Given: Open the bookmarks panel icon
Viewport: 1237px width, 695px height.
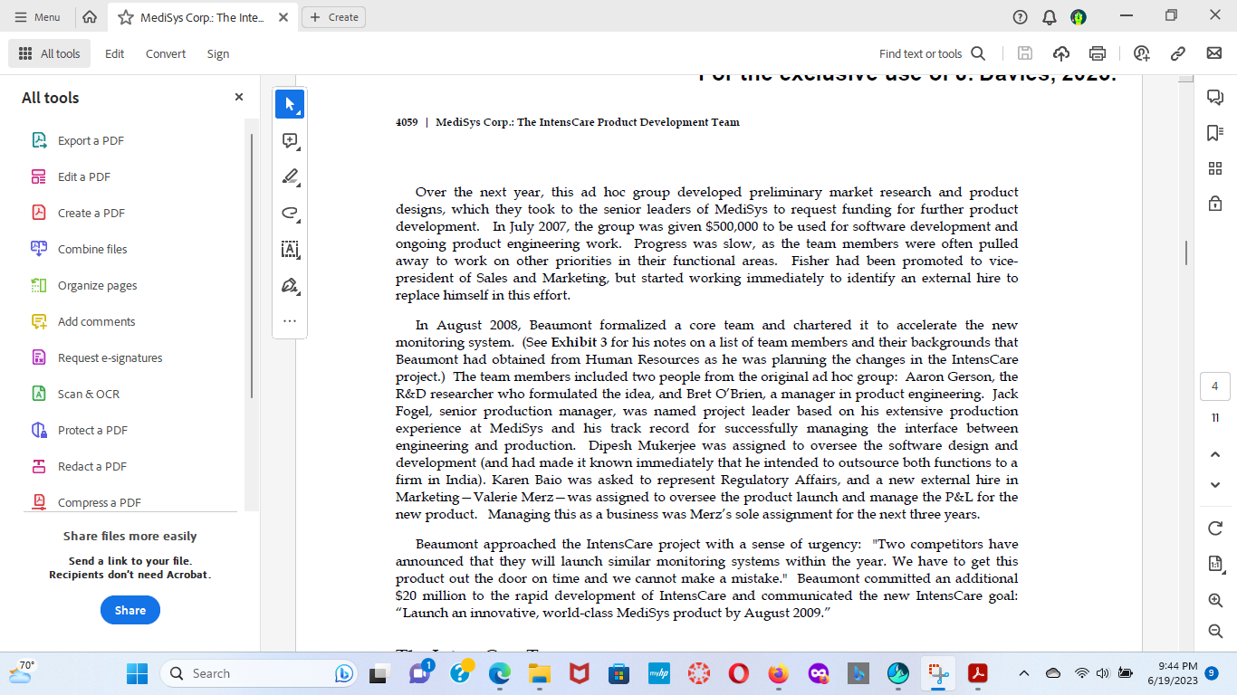Looking at the screenshot, I should point(1214,133).
